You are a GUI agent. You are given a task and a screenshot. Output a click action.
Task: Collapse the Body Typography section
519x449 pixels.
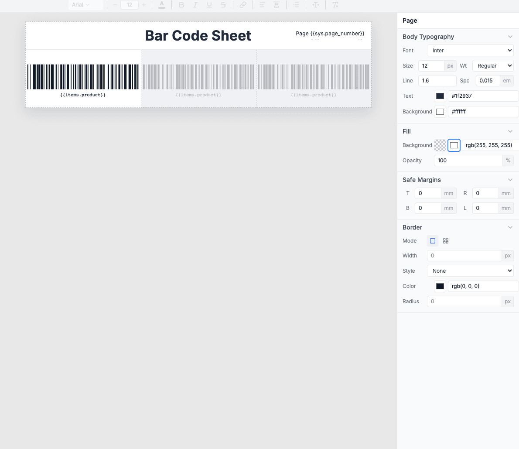[x=510, y=37]
